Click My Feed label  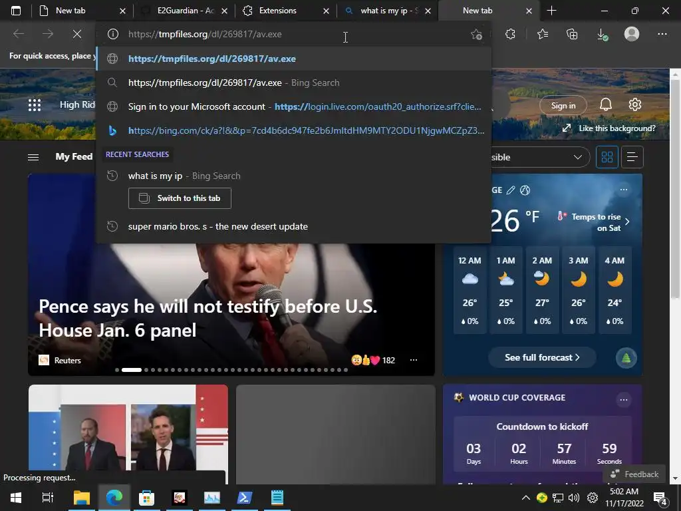click(74, 157)
